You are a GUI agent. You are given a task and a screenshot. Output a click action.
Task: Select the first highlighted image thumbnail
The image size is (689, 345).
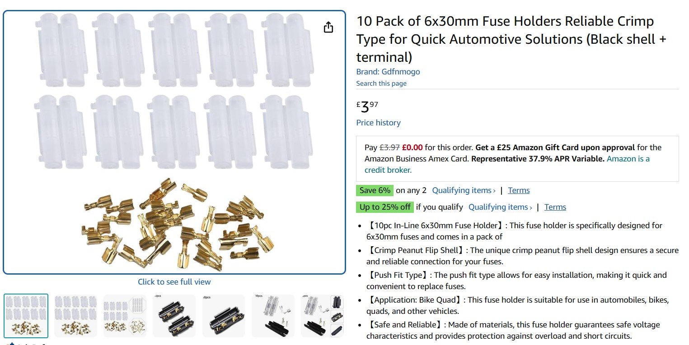pos(26,316)
